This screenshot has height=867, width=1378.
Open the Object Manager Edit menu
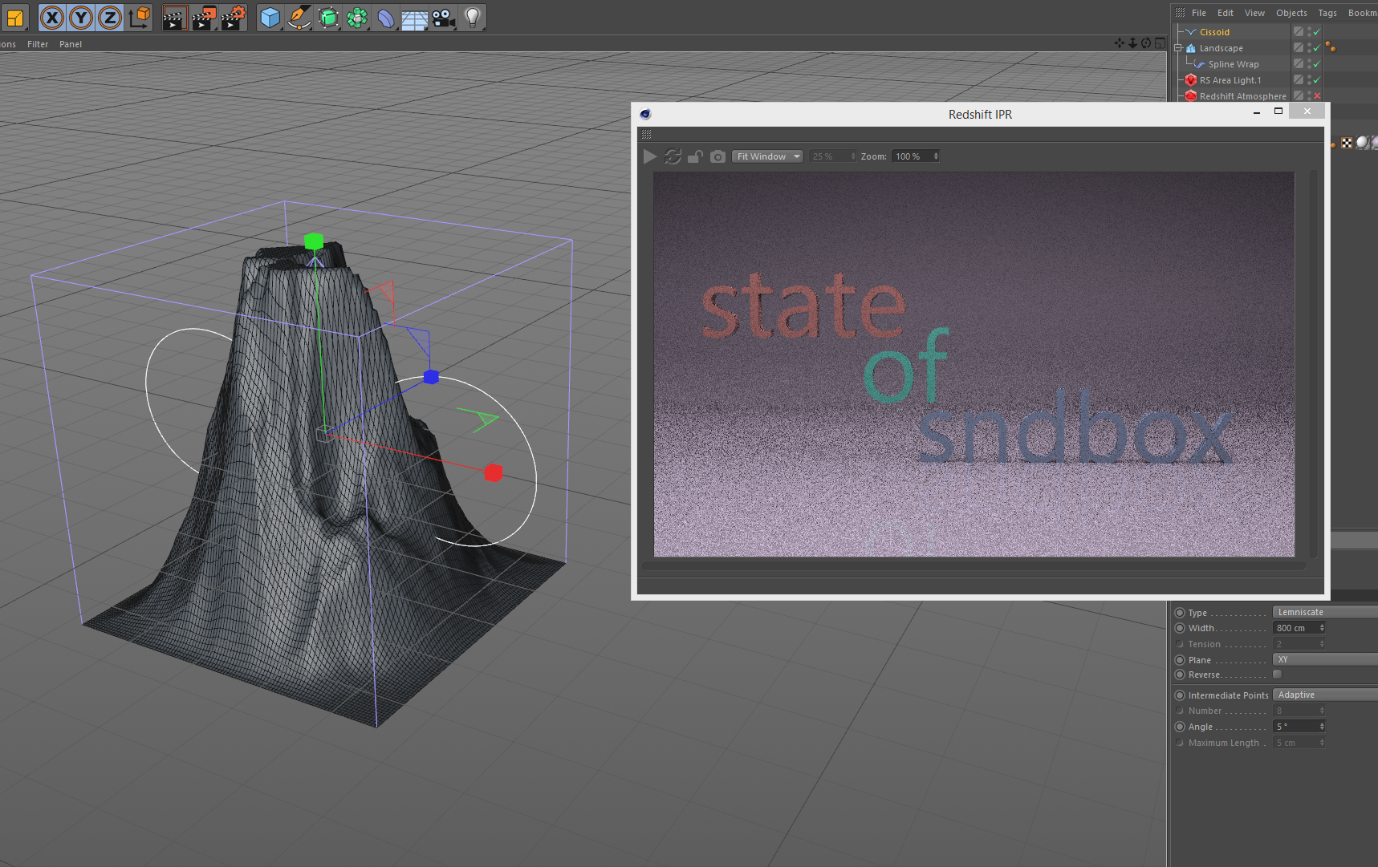(x=1226, y=13)
